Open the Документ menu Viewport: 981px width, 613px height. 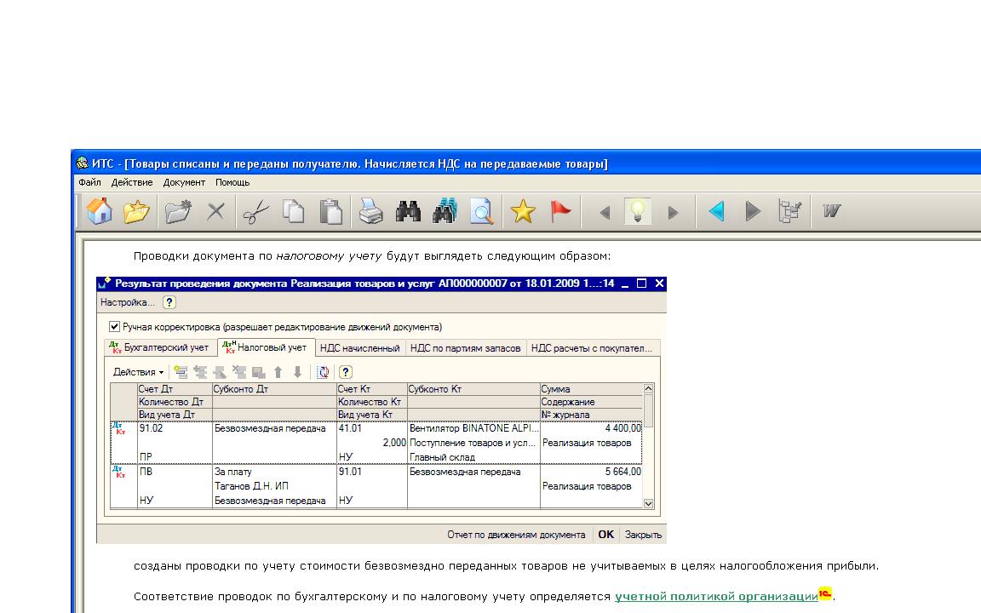184,182
